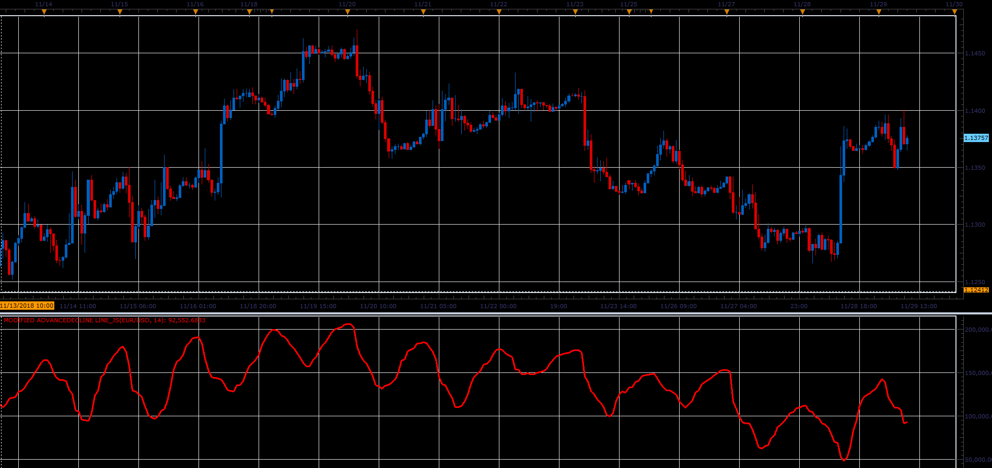Click the 11/23 14:00 time axis label

(x=618, y=306)
